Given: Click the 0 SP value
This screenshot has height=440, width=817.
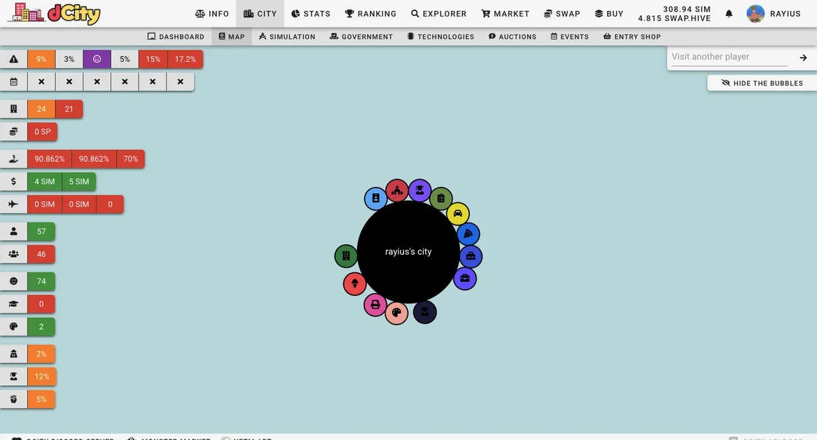Looking at the screenshot, I should point(43,132).
